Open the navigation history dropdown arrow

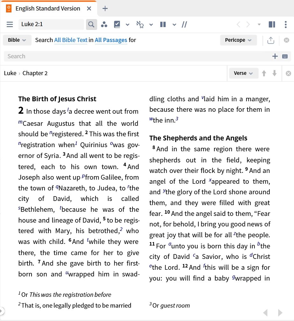point(259,25)
